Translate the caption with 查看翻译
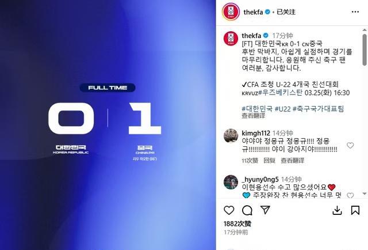 point(254,115)
